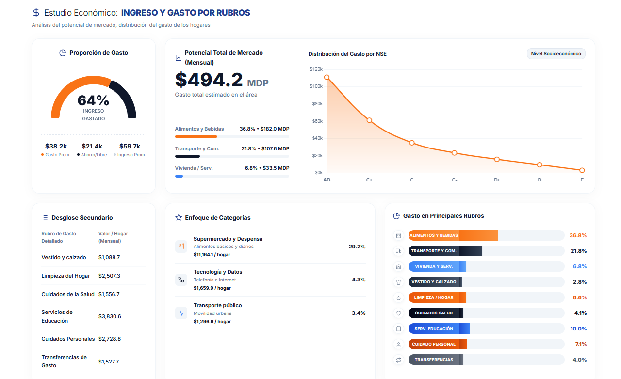
Task: Click the phone icon for Tecnología y Datos
Action: click(181, 280)
